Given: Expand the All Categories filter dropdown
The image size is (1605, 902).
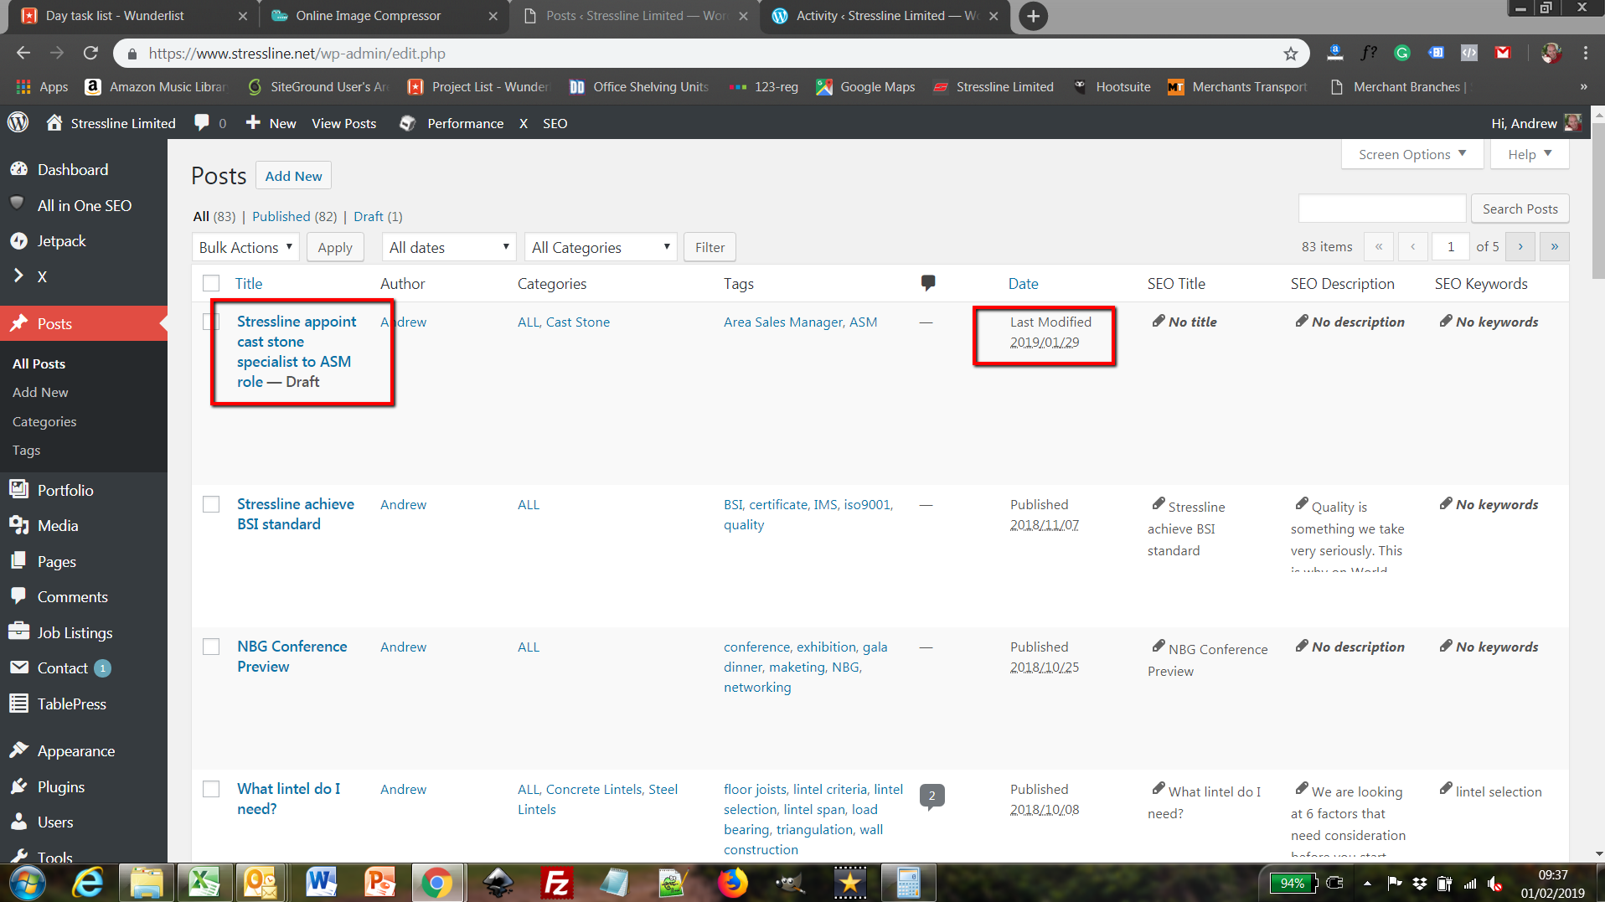Looking at the screenshot, I should pyautogui.click(x=601, y=247).
